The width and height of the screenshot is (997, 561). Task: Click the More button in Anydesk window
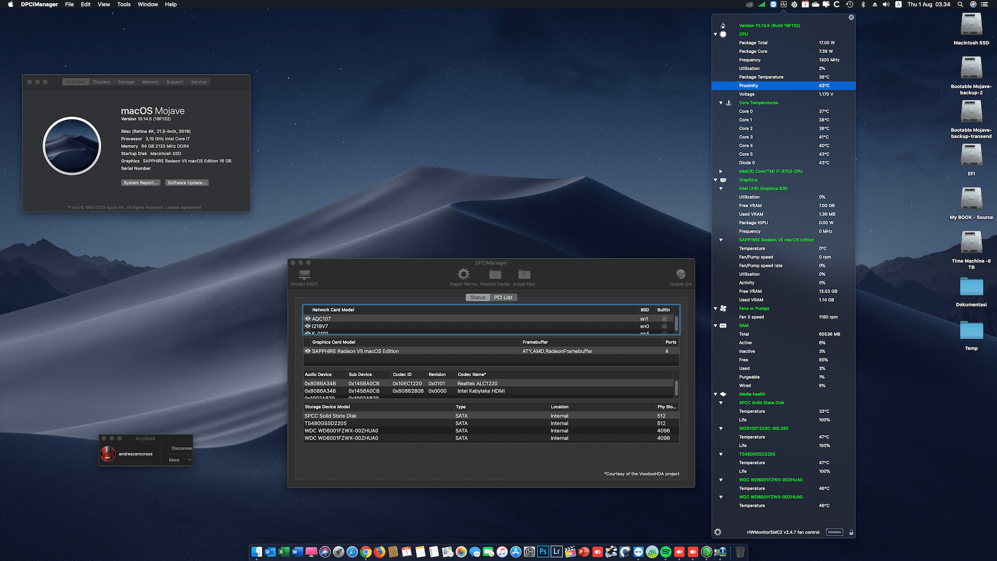pyautogui.click(x=176, y=460)
